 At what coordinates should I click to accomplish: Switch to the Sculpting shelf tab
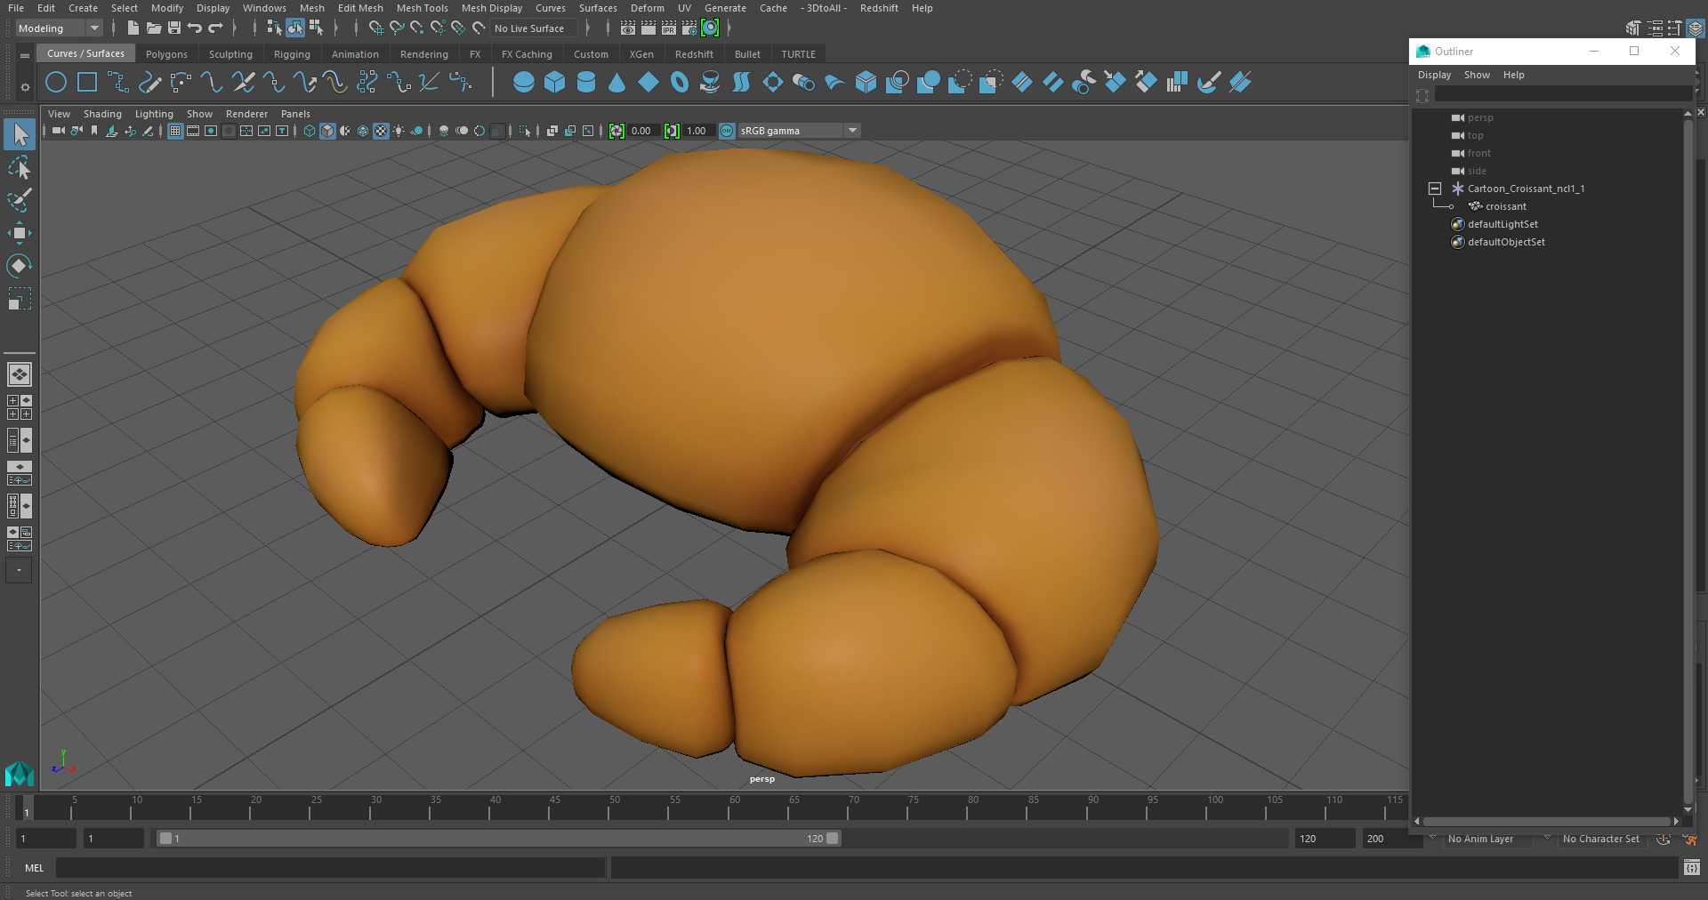[230, 54]
